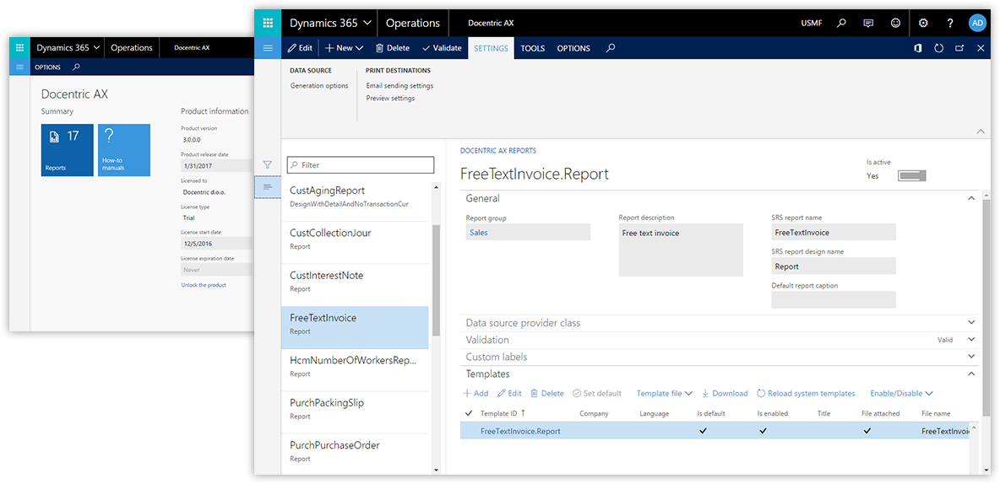Viewport: 1000px width, 484px height.
Task: Click Delete with trash icon in action bar
Action: (392, 48)
